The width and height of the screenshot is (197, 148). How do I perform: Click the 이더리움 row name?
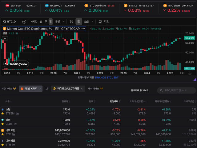click(10, 141)
